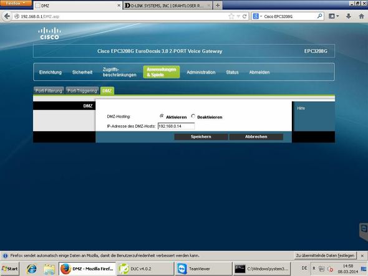Open the bookmarks menu icon

click(x=334, y=16)
